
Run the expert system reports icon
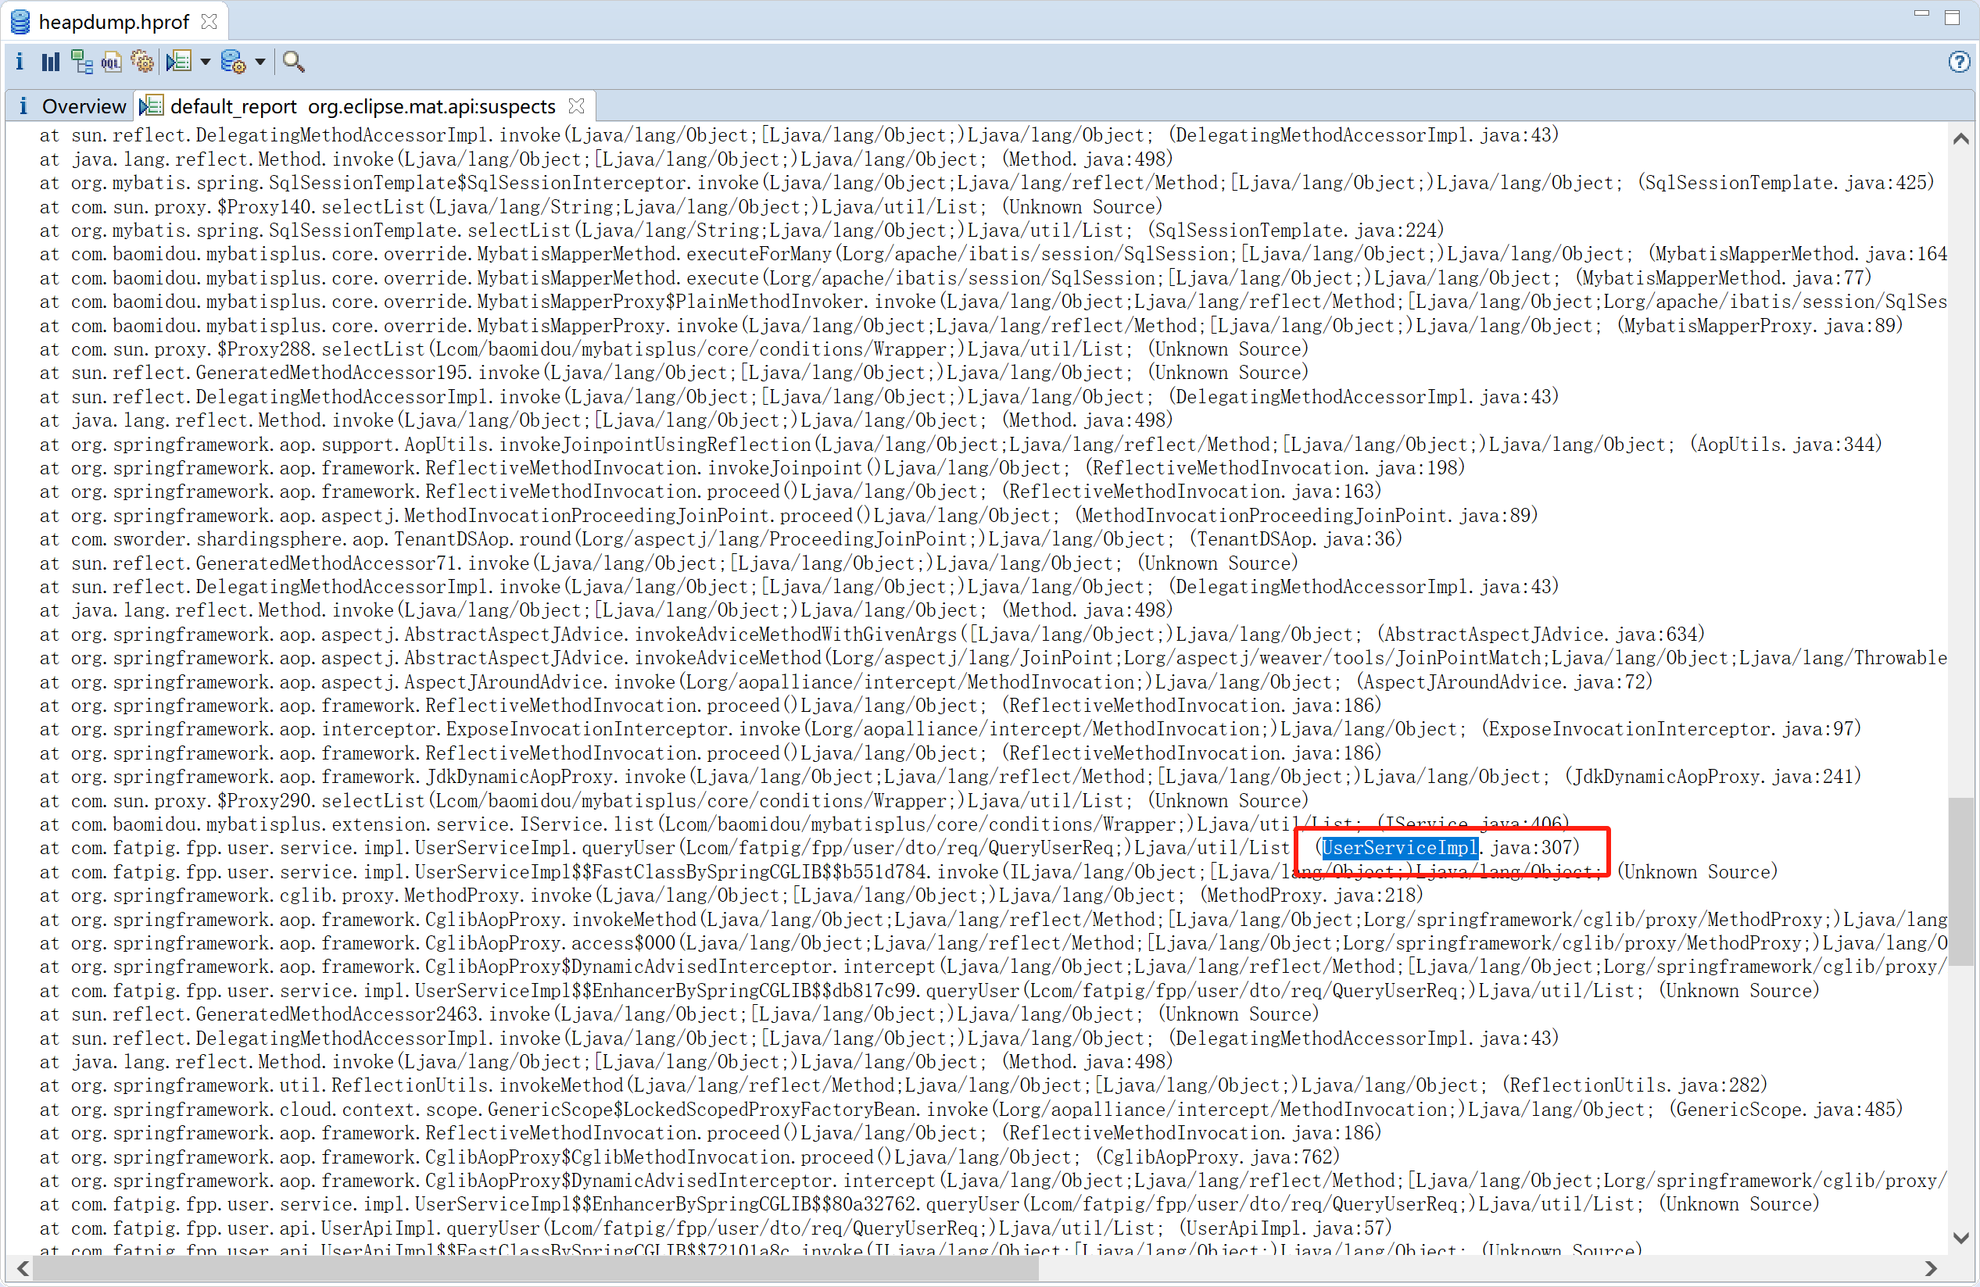[x=179, y=62]
